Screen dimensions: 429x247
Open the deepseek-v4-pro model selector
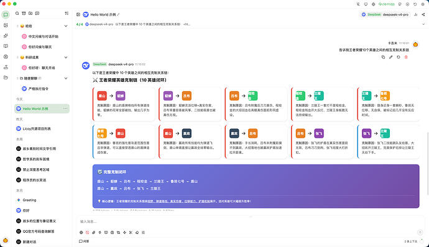coord(385,14)
